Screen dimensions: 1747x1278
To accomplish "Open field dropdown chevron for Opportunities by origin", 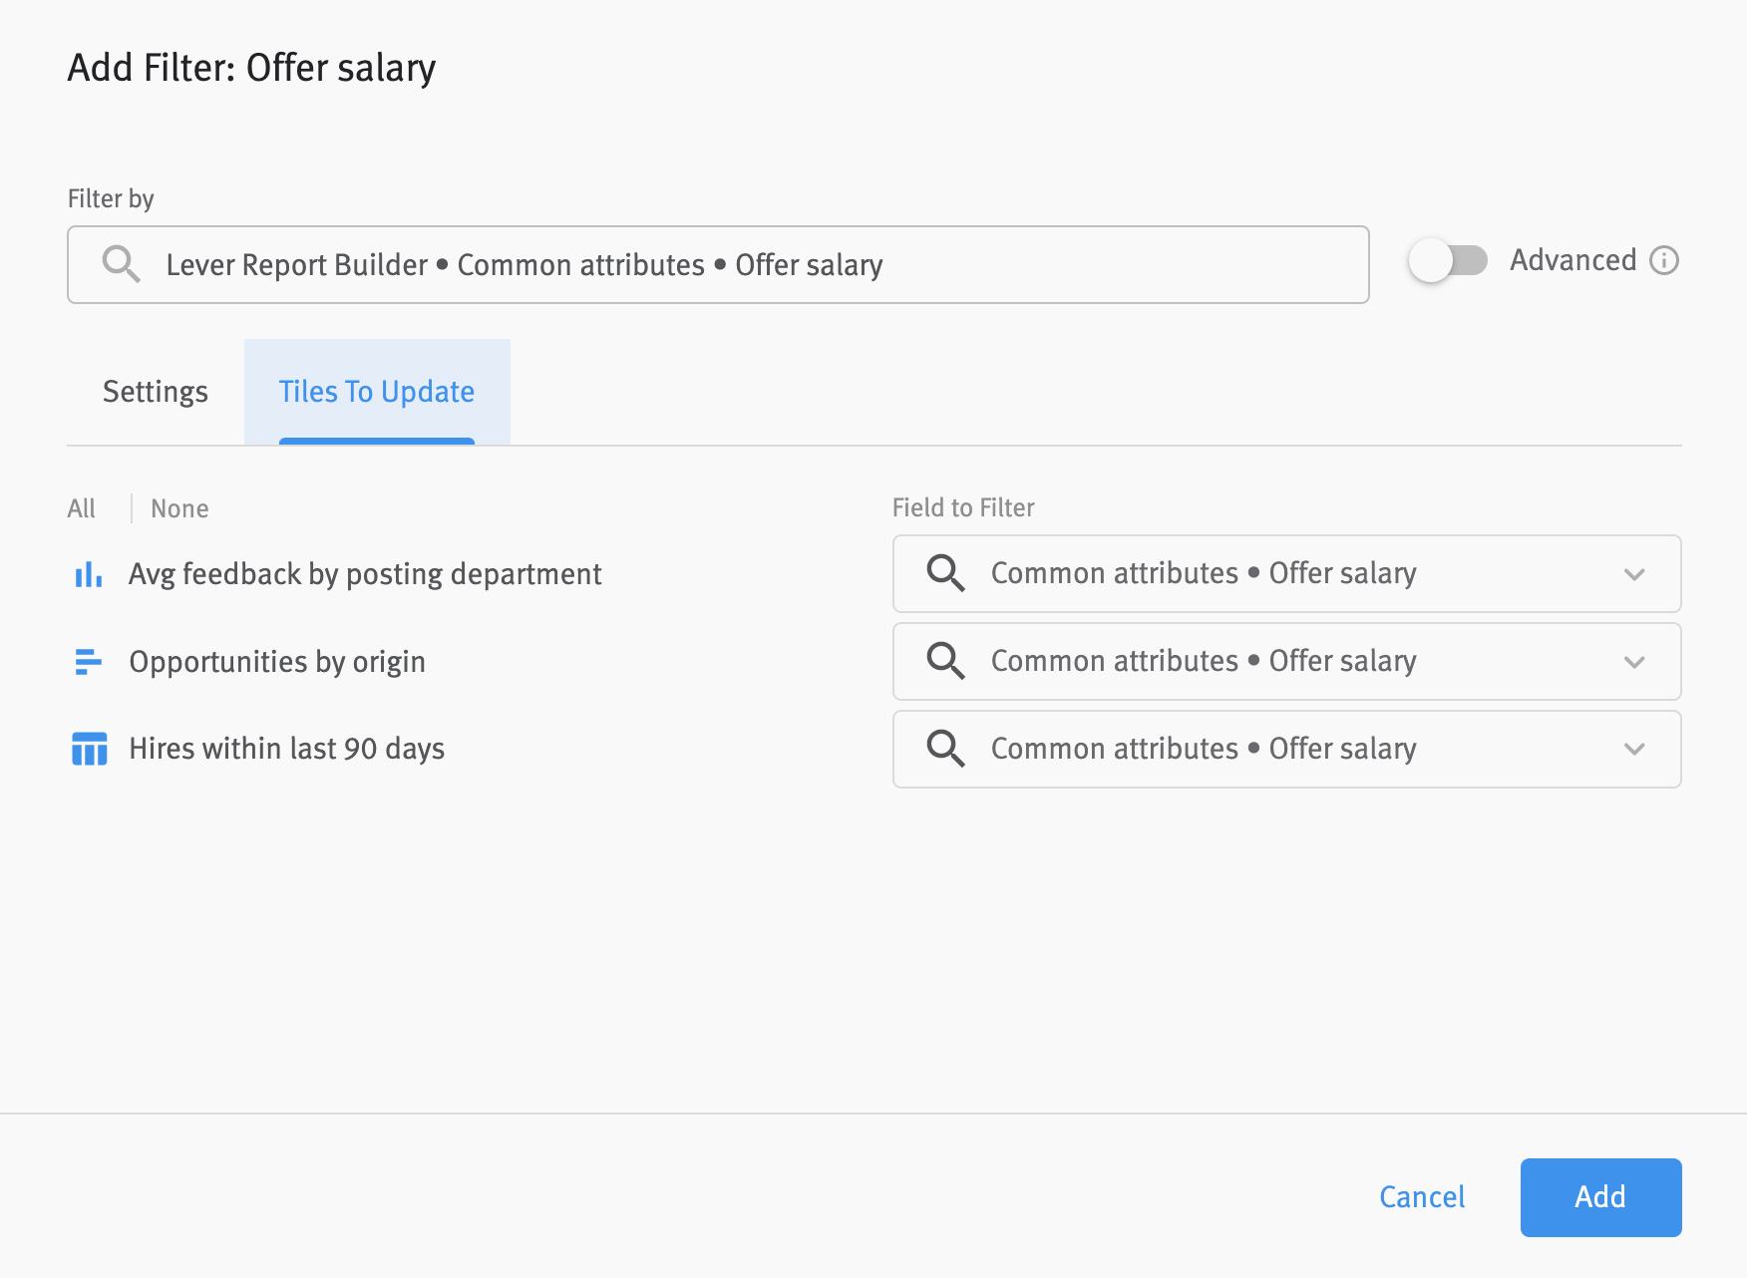I will tap(1633, 662).
